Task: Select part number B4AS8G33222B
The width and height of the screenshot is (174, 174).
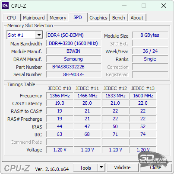Action: 73,67
